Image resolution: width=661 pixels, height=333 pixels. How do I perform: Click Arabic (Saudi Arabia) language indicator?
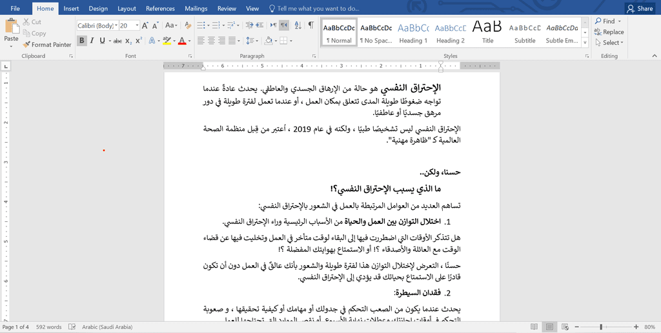pos(107,327)
